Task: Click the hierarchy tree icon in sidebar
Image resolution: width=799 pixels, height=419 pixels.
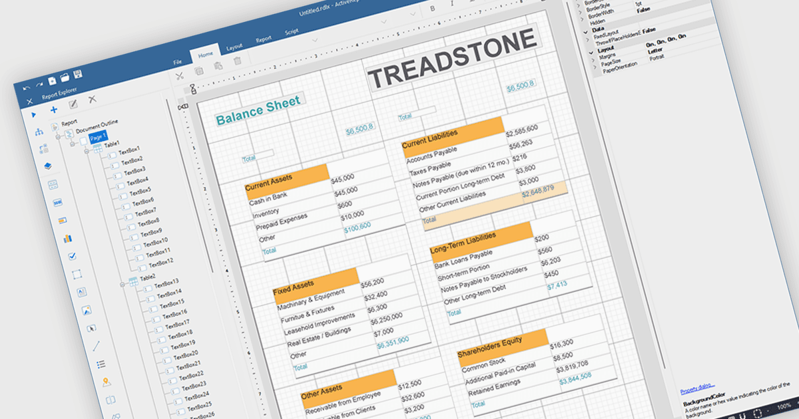Action: (38, 132)
